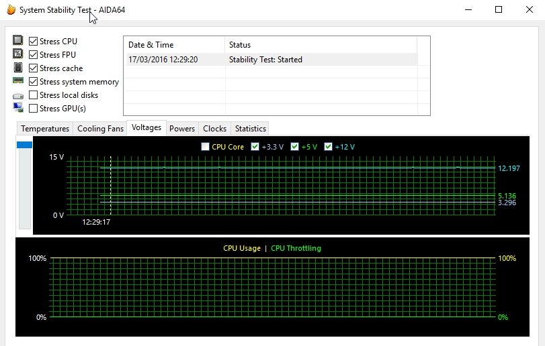Toggle the +3.3 V graph checkbox
The image size is (545, 346).
point(255,147)
